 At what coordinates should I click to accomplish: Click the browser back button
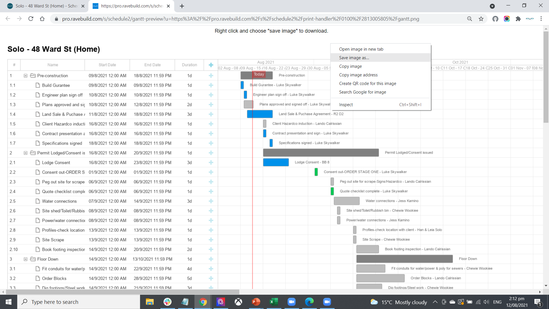[8, 19]
